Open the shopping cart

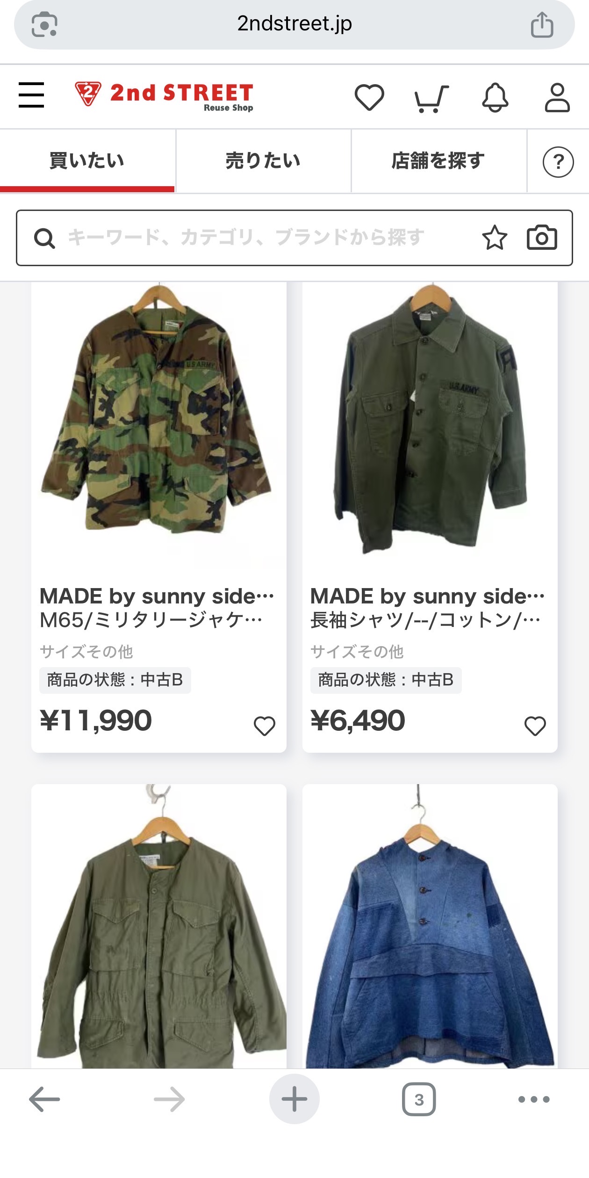(431, 98)
